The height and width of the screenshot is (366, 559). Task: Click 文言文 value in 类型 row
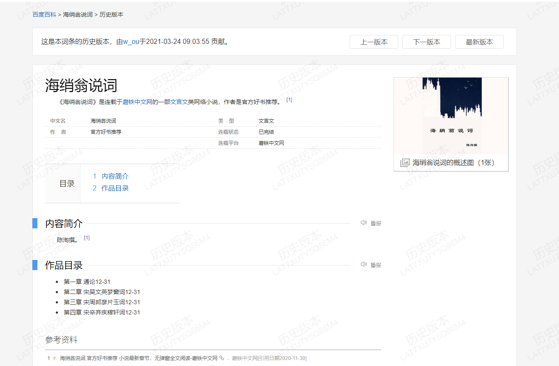266,121
